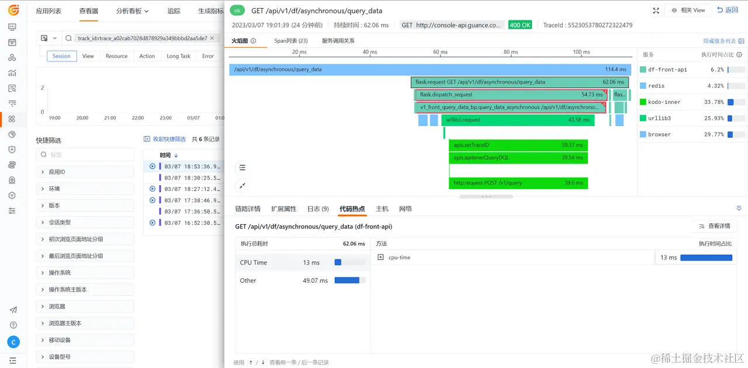Sort records by the 时间 column
This screenshot has width=748, height=368.
tap(169, 155)
